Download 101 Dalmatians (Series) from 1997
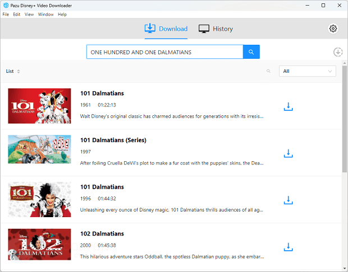The width and height of the screenshot is (348, 272). [288, 153]
